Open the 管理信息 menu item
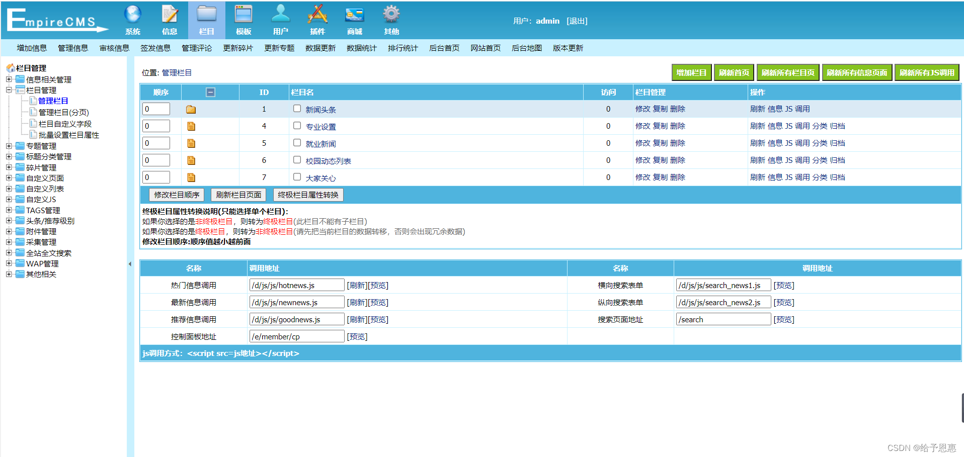Image resolution: width=964 pixels, height=457 pixels. click(73, 48)
